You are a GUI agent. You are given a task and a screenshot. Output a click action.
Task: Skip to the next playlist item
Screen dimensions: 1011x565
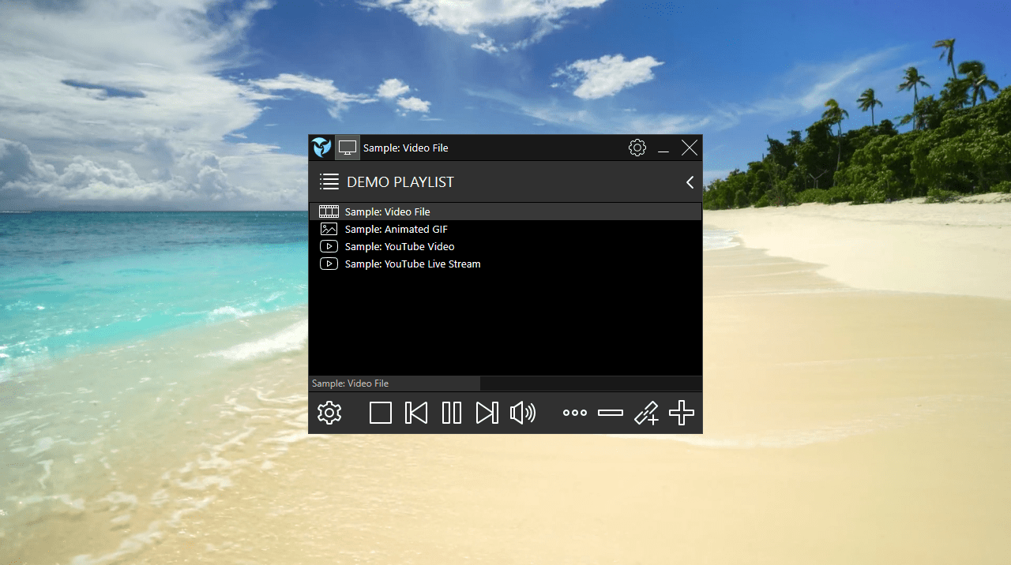[487, 413]
